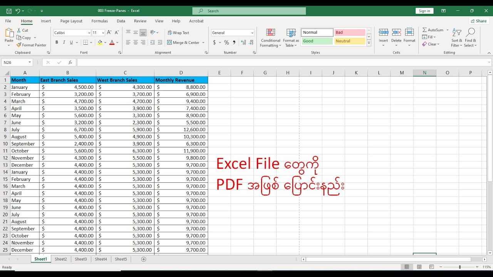The width and height of the screenshot is (493, 277).
Task: Click Decrease Decimal icon
Action: tap(252, 42)
